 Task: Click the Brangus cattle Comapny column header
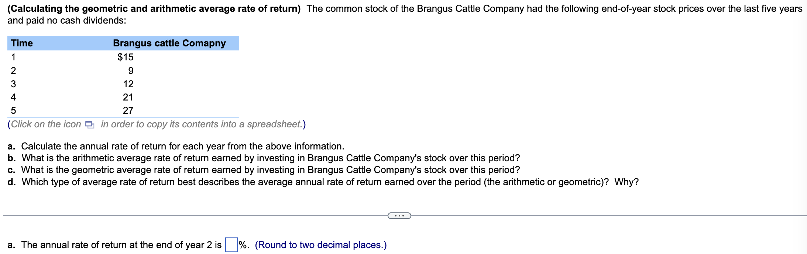click(x=169, y=43)
